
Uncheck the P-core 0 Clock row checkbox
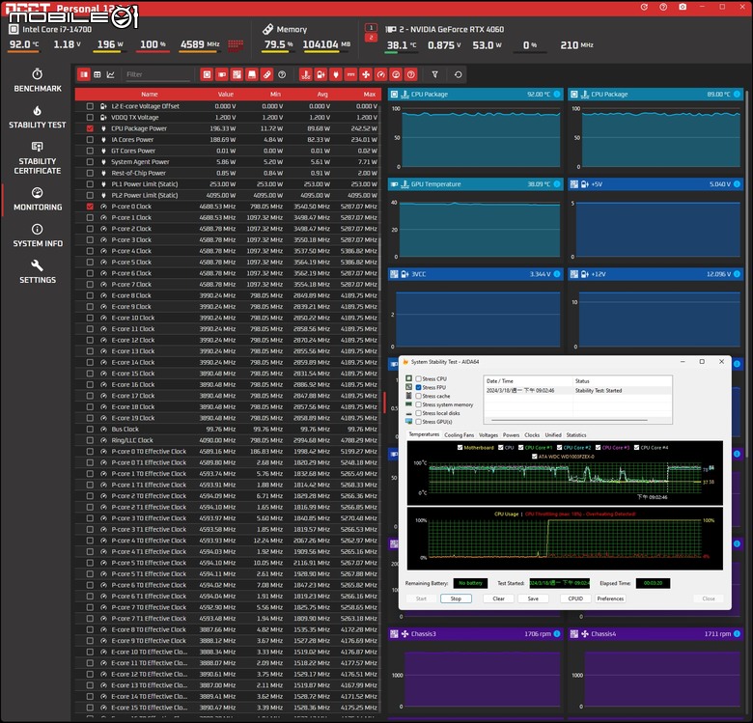coord(90,207)
